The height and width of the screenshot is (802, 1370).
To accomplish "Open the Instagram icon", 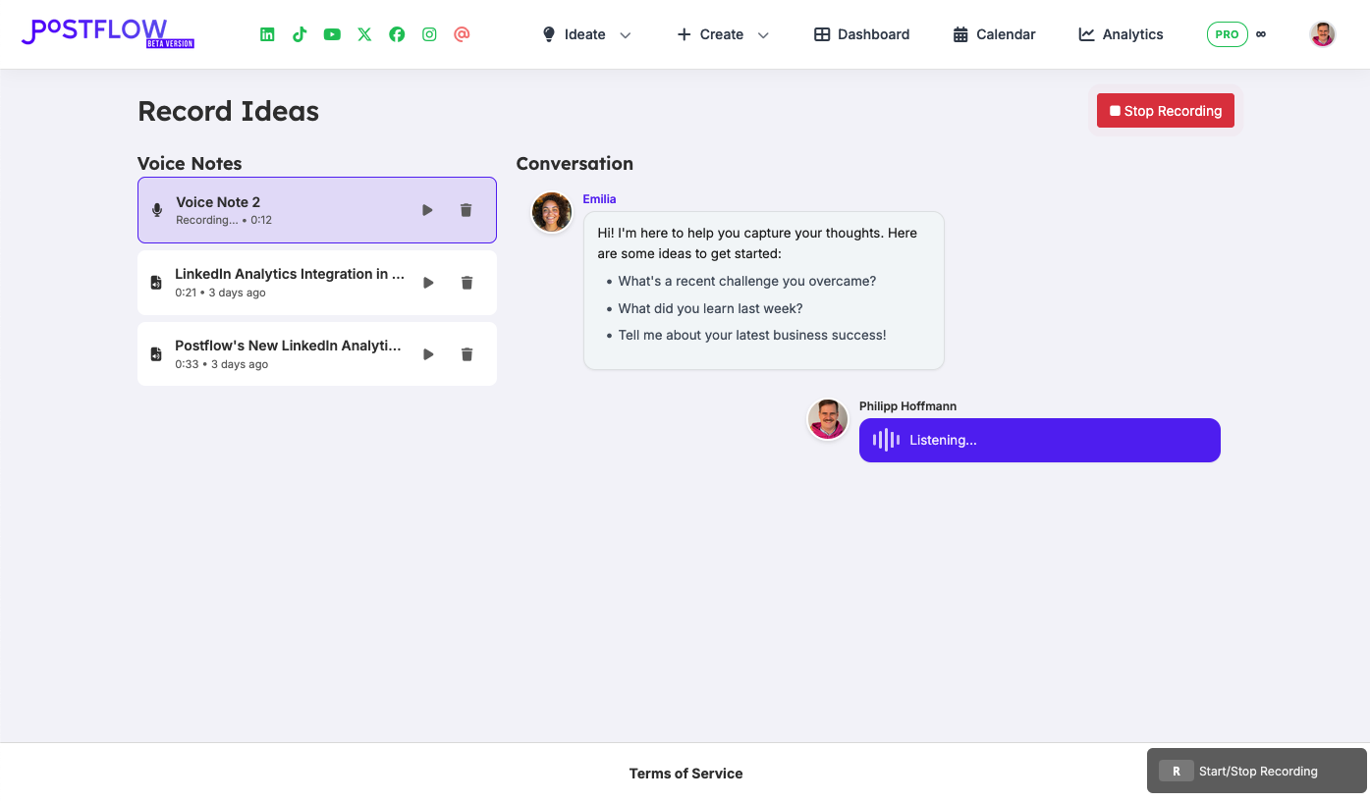I will pyautogui.click(x=429, y=33).
